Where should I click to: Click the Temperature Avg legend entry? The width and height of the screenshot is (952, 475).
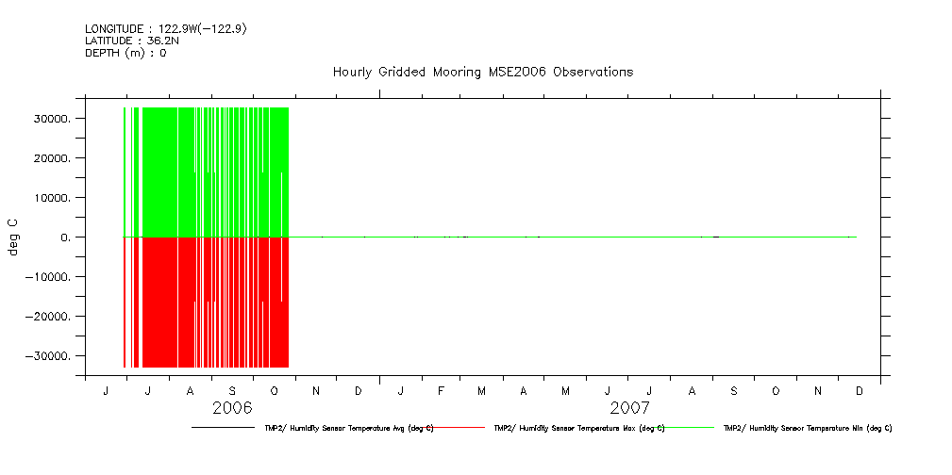coord(348,428)
